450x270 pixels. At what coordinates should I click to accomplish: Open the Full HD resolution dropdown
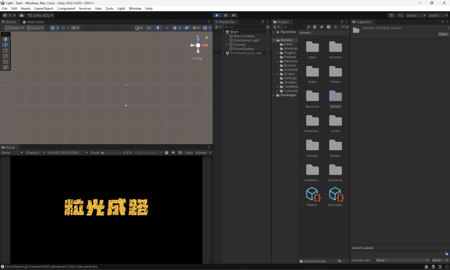click(67, 153)
